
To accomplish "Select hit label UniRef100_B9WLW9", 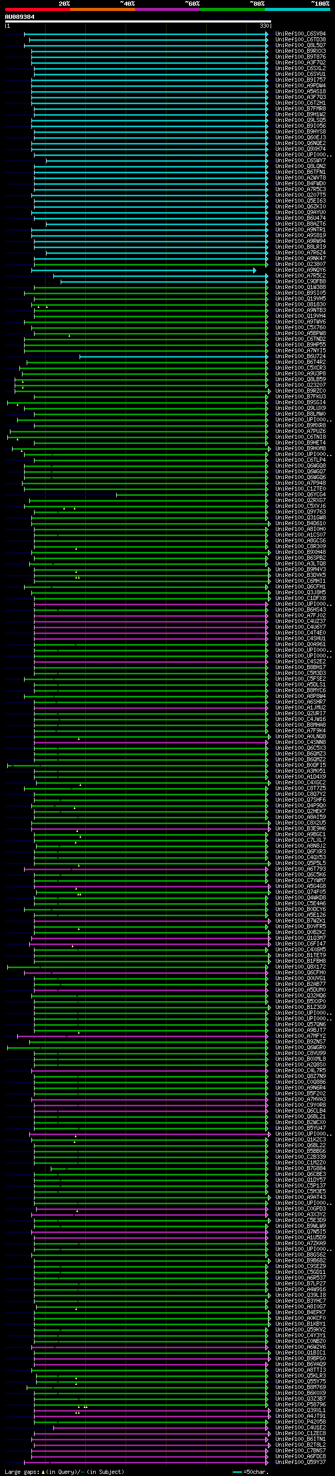I will (x=300, y=1226).
